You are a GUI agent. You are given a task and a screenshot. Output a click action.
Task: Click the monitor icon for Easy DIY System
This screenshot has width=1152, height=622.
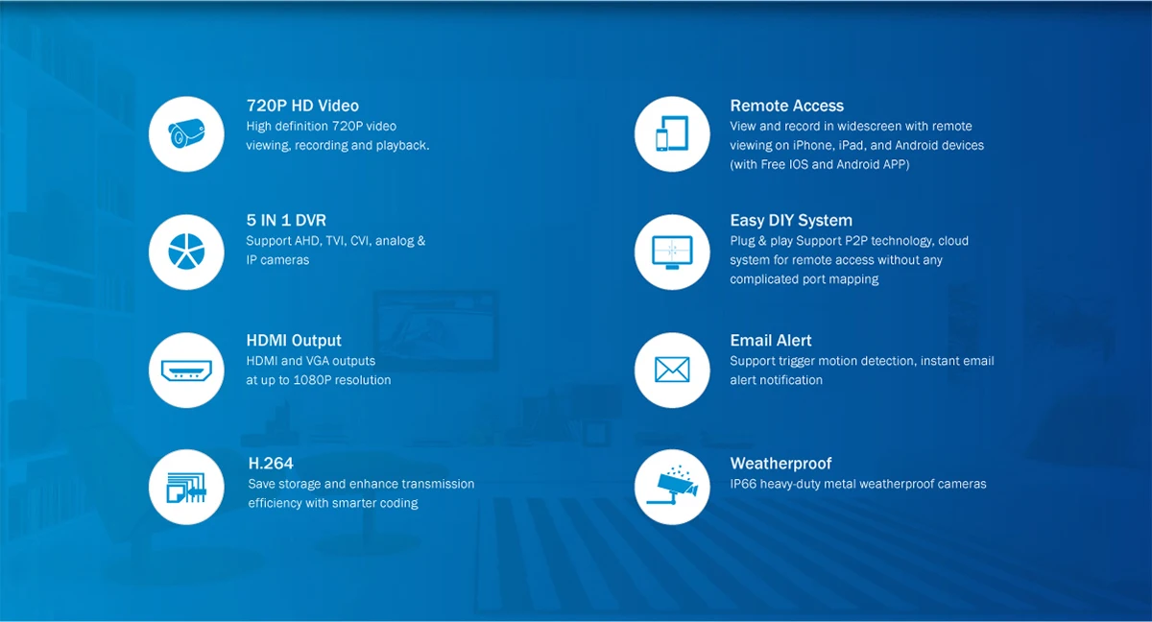coord(672,252)
